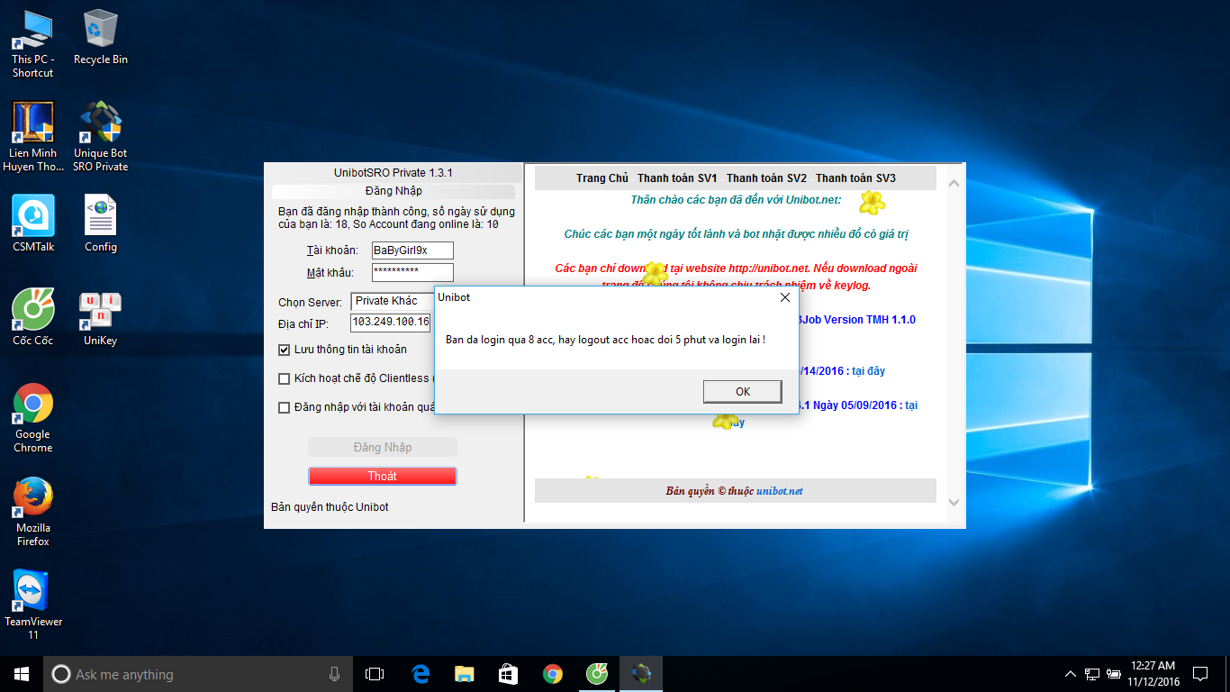Screen dimensions: 1230x692
Task: Open Mozilla Firefox desktop icon
Action: coord(33,499)
